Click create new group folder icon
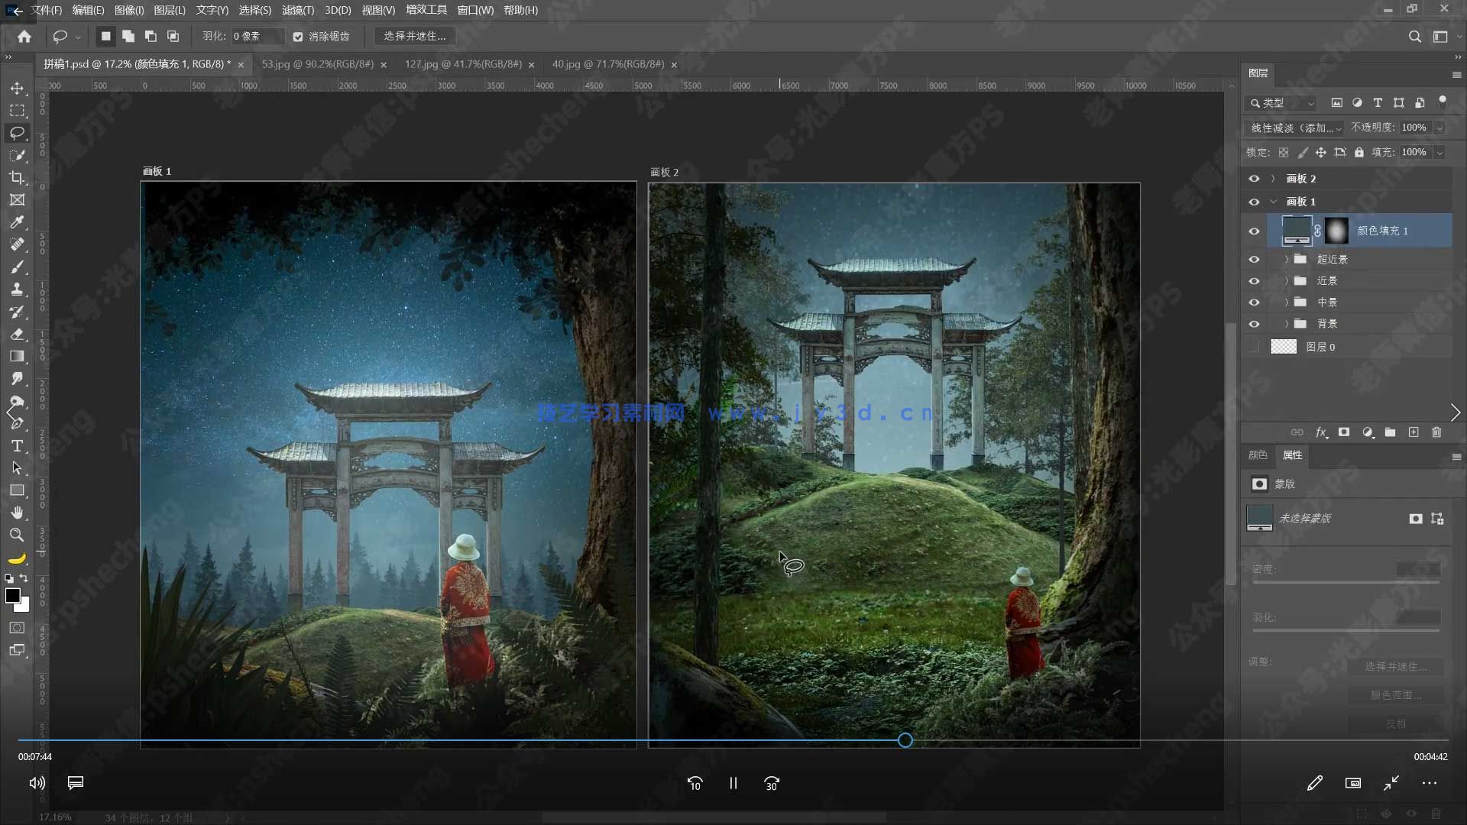1467x825 pixels. [1390, 432]
